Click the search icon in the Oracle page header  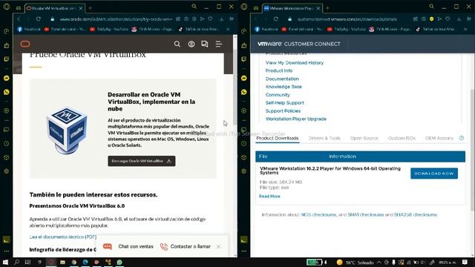177,44
